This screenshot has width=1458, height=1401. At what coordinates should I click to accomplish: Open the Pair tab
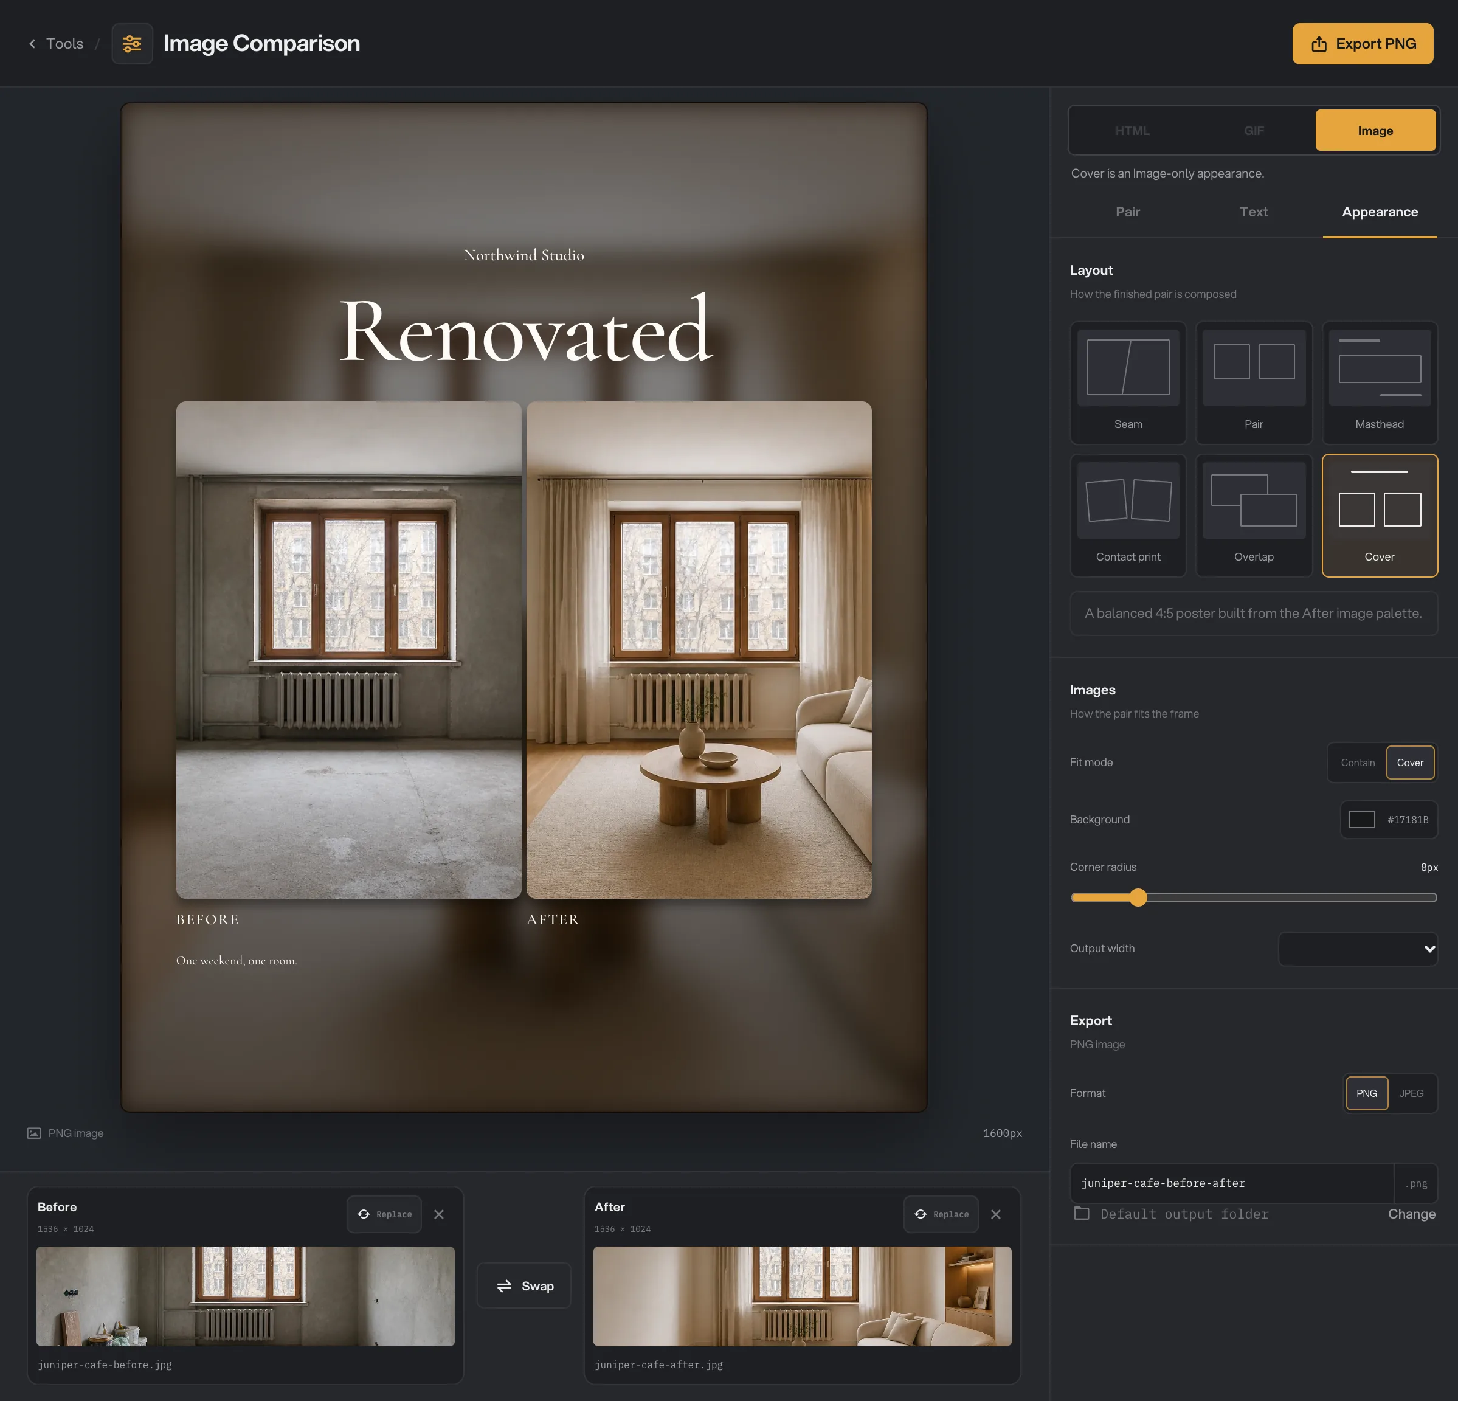tap(1128, 212)
